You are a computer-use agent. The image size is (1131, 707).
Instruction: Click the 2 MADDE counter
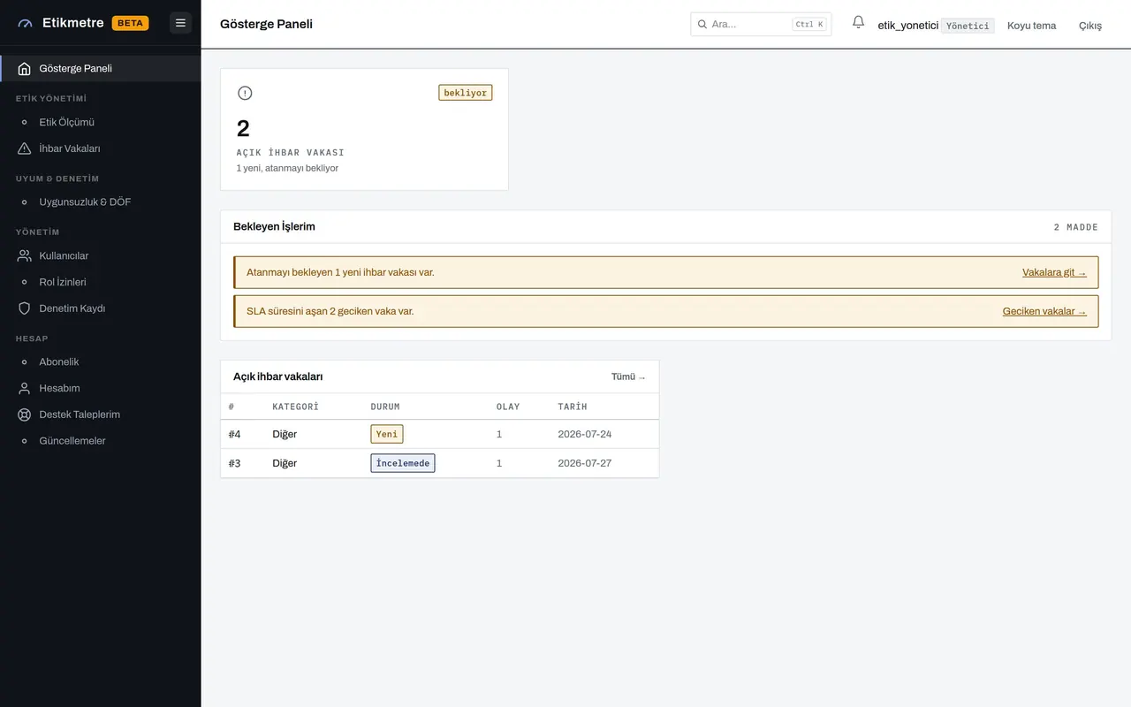1075,227
